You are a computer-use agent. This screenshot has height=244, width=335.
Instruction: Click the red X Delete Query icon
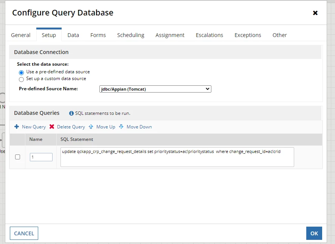(52, 127)
